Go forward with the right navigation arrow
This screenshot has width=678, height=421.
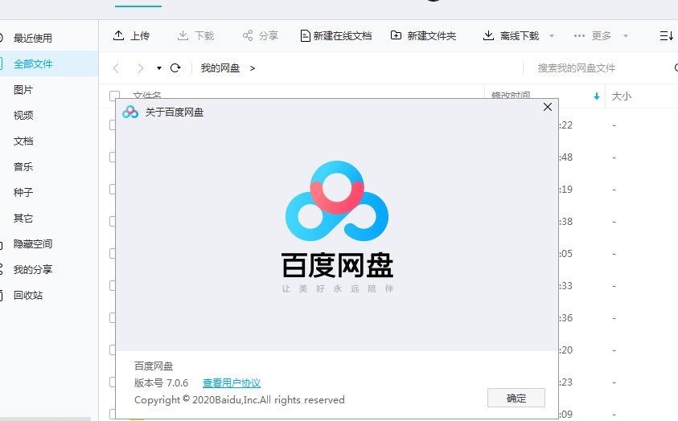[140, 68]
